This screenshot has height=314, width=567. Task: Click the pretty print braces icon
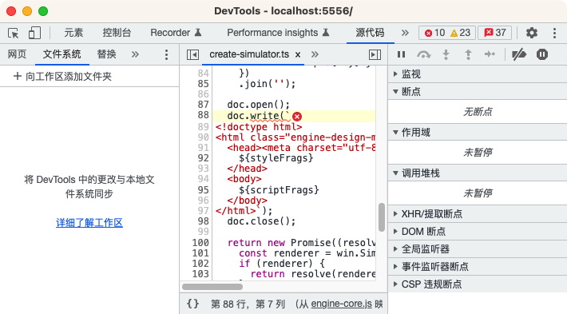pos(192,304)
